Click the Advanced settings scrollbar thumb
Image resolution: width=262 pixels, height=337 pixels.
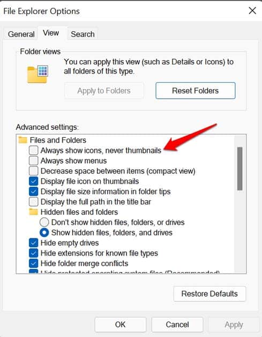[240, 169]
